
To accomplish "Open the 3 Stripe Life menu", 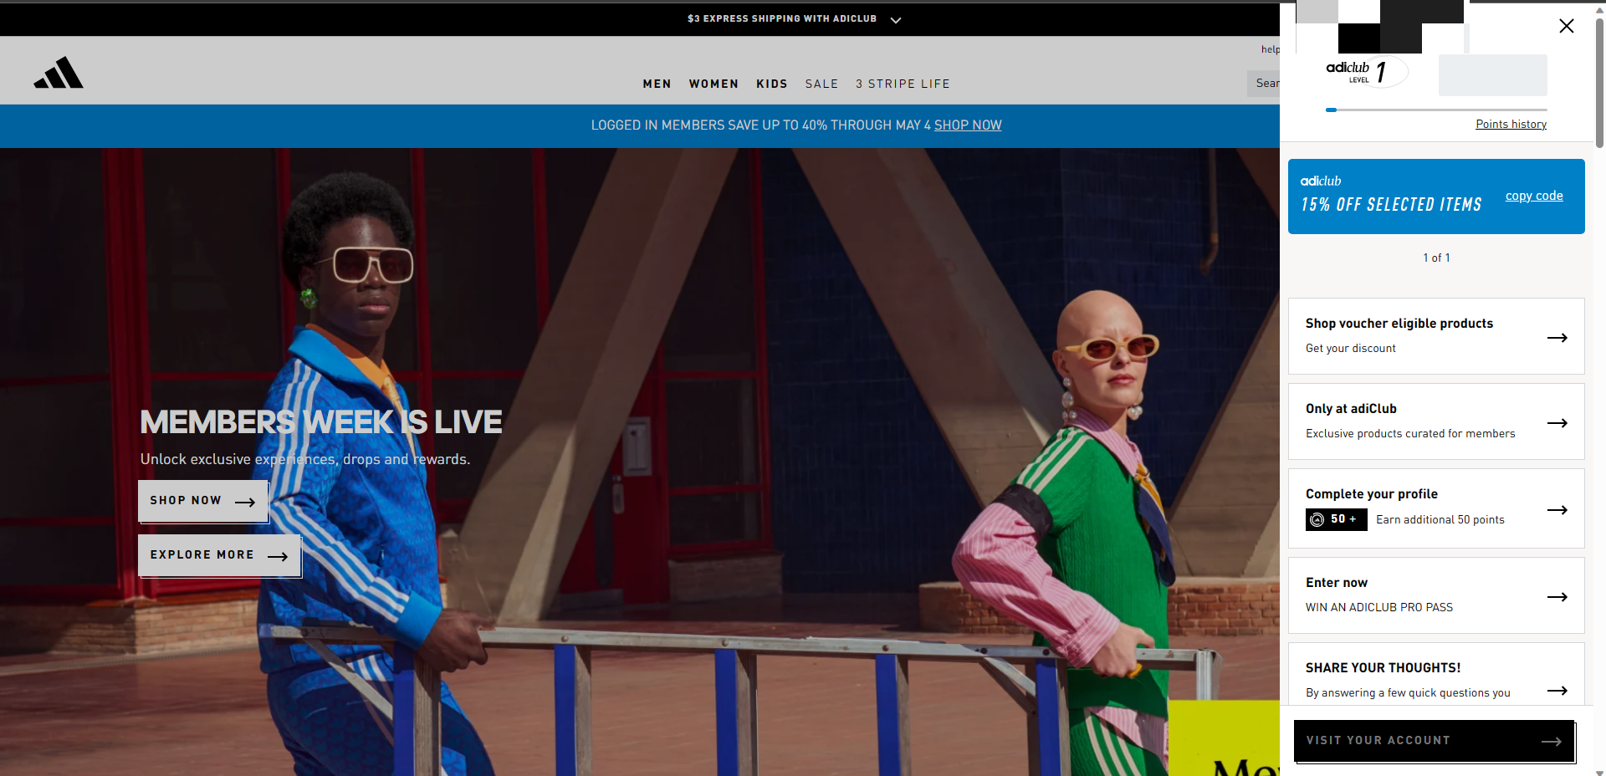I will click(x=903, y=84).
